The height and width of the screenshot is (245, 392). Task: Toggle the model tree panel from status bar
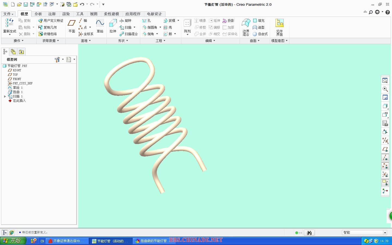click(x=5, y=232)
